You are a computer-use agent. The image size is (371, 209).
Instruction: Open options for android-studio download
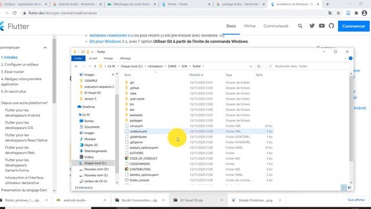click(105, 200)
